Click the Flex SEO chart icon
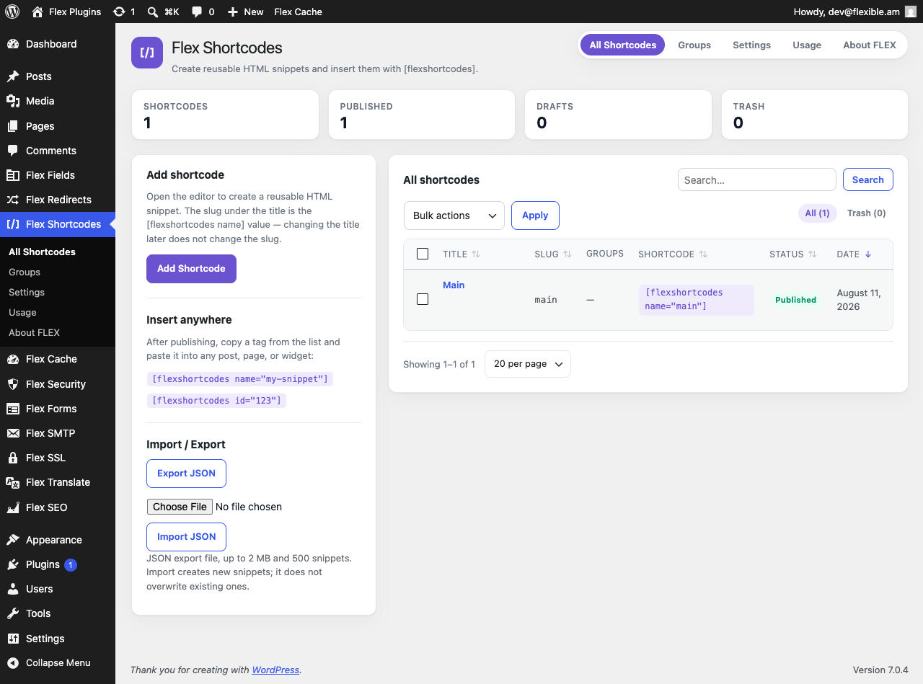This screenshot has width=923, height=684. click(x=13, y=507)
